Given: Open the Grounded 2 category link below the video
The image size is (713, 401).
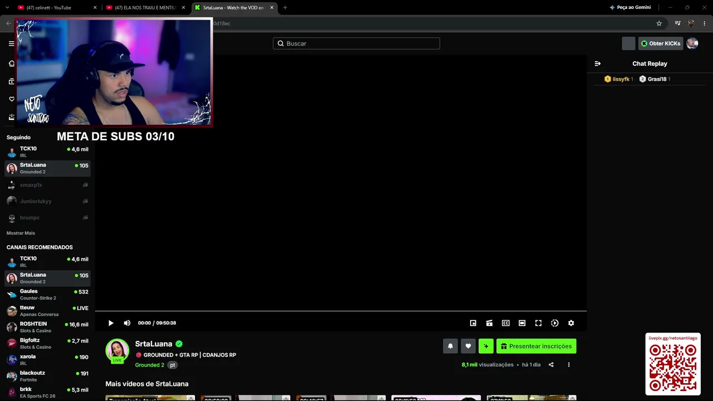Looking at the screenshot, I should click(x=150, y=365).
